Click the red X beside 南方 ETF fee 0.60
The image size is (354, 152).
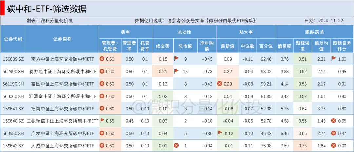tap(102, 59)
